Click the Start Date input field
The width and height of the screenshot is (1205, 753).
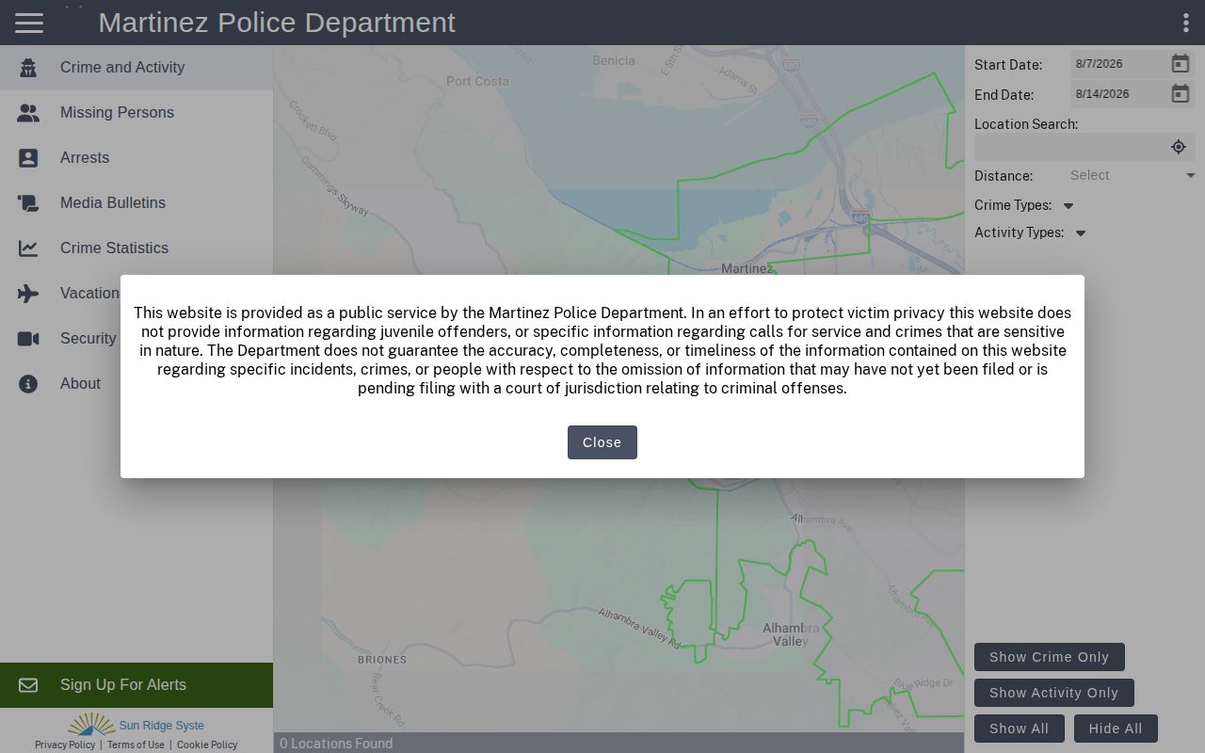pyautogui.click(x=1118, y=64)
